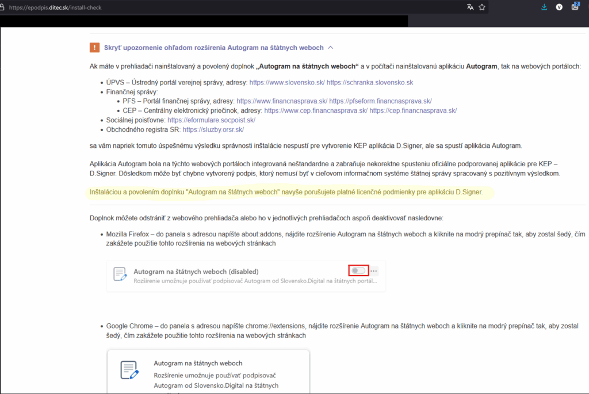The width and height of the screenshot is (589, 394).
Task: Open the https://schranka.slovensko.sk link
Action: coord(370,82)
